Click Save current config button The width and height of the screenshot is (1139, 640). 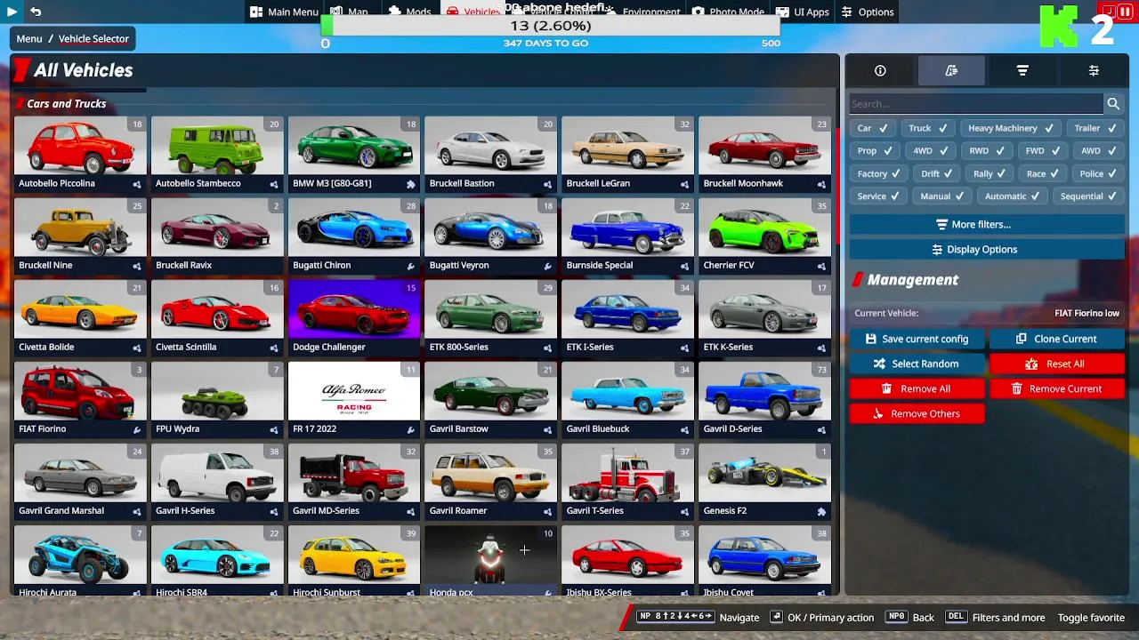pyautogui.click(x=917, y=339)
